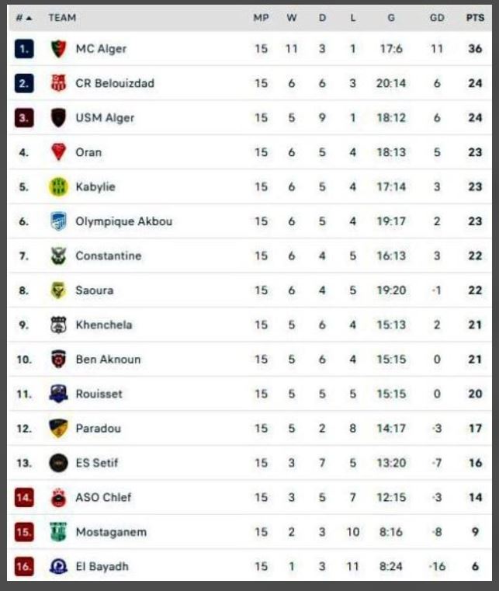Viewport: 499px width, 591px height.
Task: Click the TEAM column header
Action: 62,17
